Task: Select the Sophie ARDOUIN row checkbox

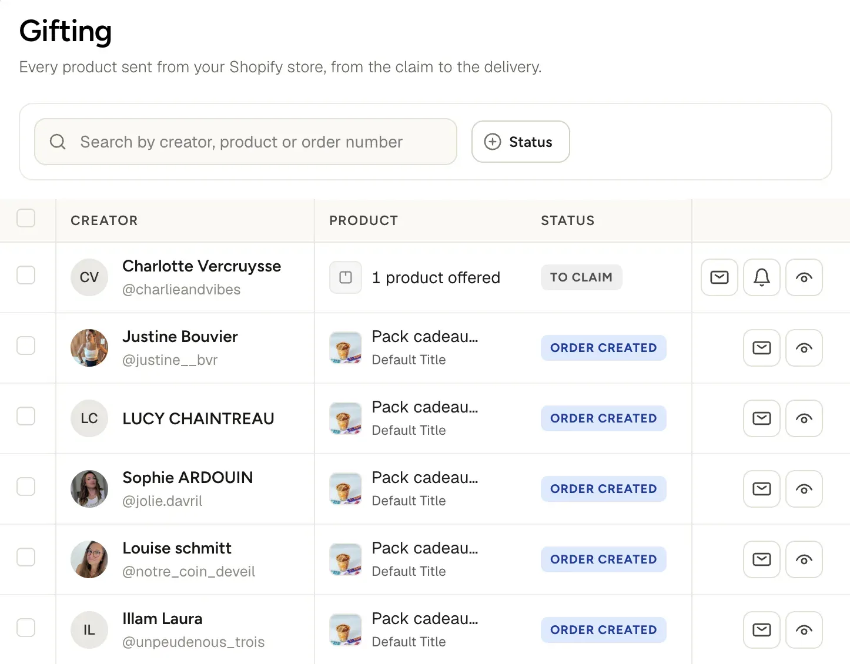Action: (26, 487)
